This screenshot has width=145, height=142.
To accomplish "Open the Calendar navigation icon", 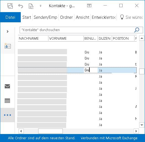I will point(7,101).
